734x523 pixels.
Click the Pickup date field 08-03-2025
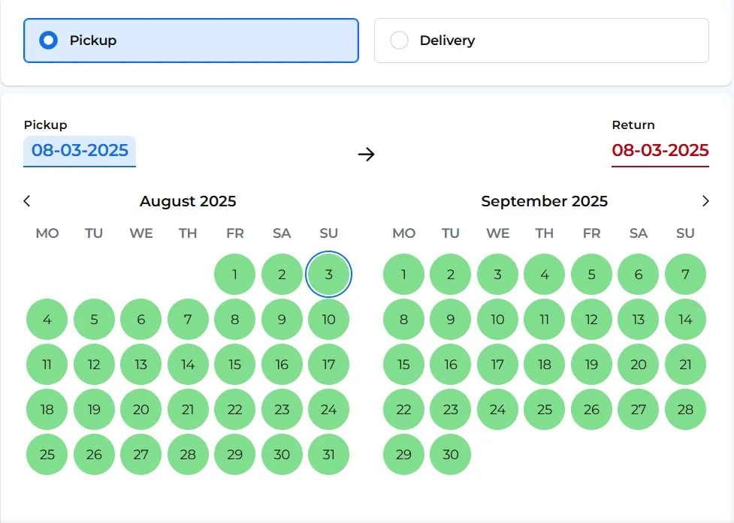(x=80, y=150)
